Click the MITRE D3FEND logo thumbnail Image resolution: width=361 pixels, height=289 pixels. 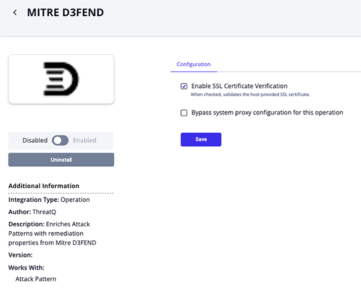pos(61,79)
